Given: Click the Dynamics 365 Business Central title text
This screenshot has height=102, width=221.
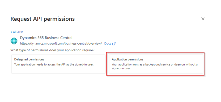Looking at the screenshot, I should pos(46,38).
